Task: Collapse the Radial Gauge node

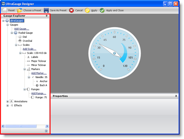Action: click(12, 33)
